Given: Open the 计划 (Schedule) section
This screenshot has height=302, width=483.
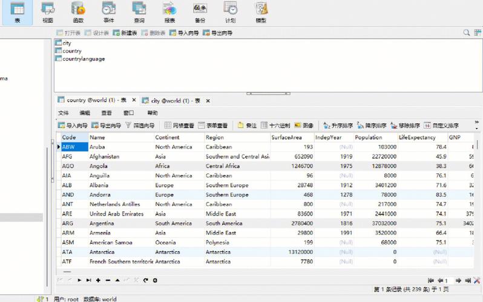Looking at the screenshot, I should pyautogui.click(x=231, y=12).
